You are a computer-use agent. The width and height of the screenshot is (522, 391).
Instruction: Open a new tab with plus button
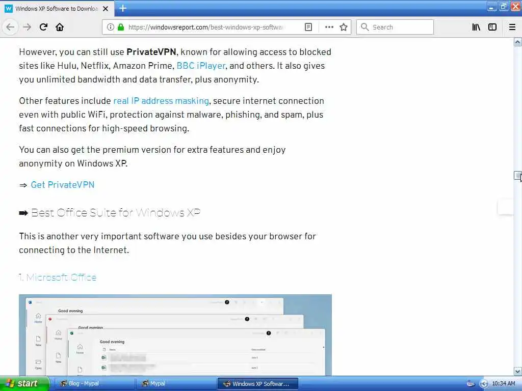(x=123, y=8)
